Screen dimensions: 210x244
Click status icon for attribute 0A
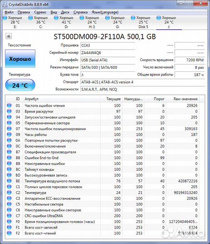coord(10,141)
